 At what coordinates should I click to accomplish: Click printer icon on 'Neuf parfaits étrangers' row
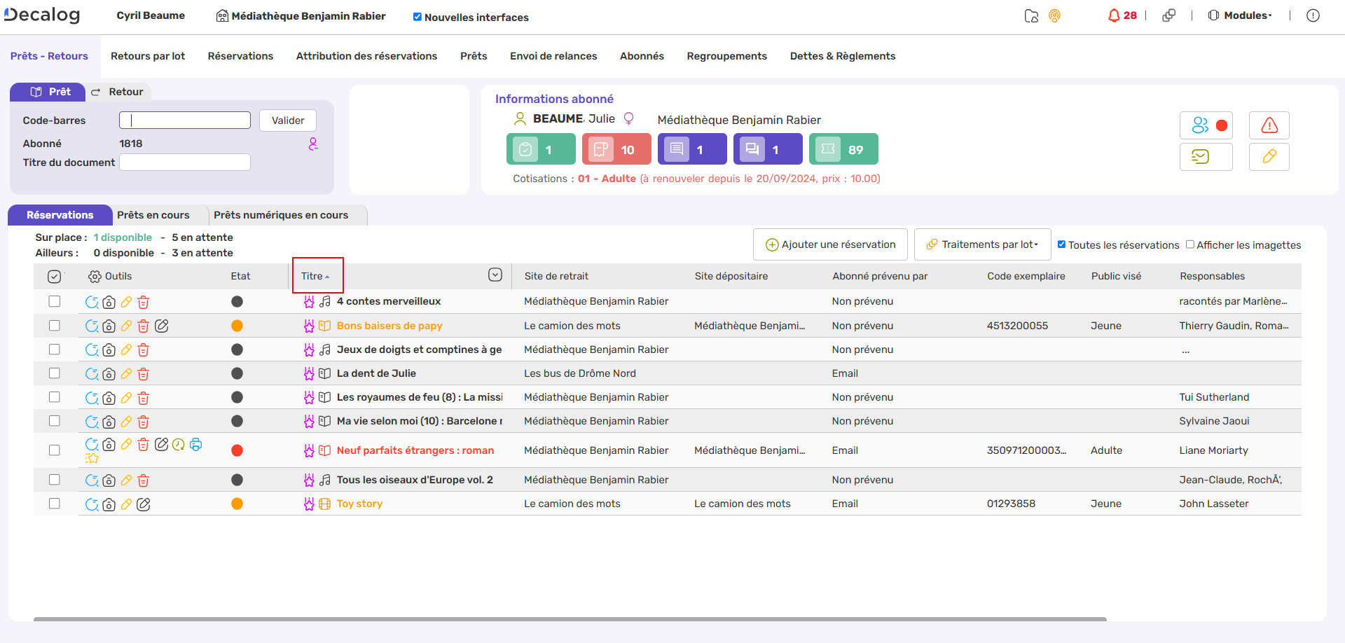(196, 445)
